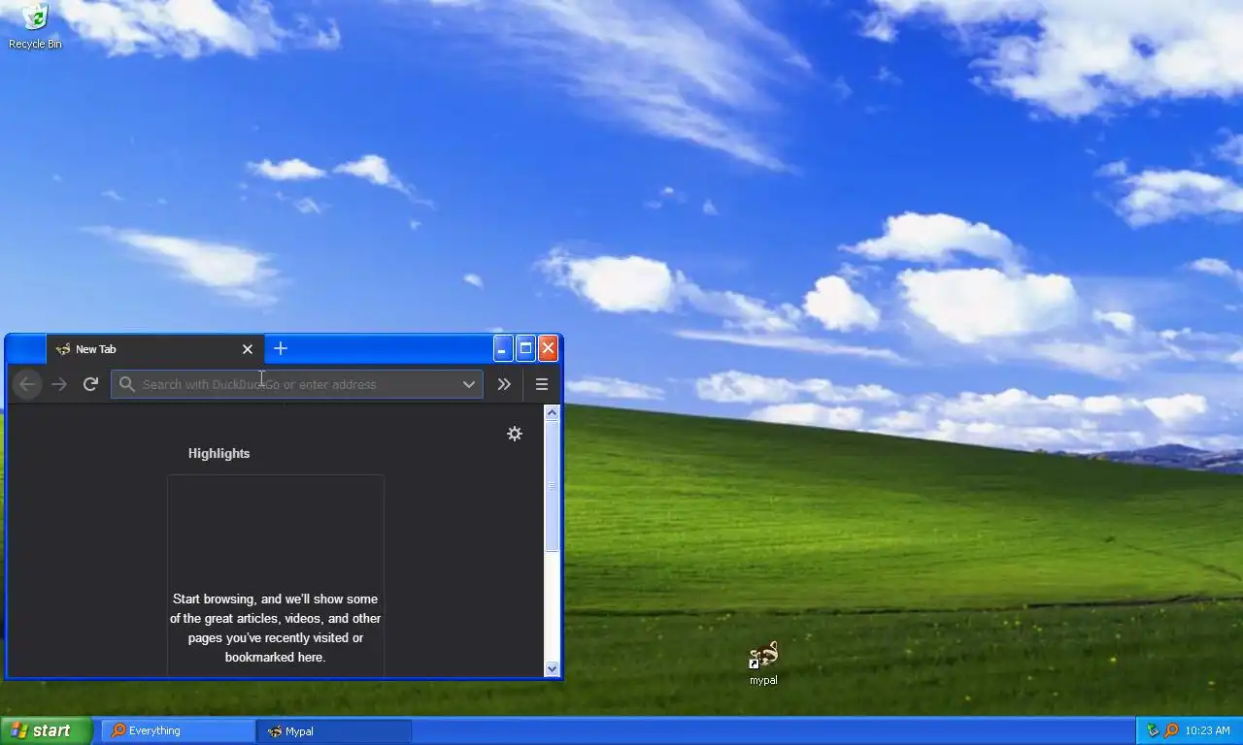
Task: Maximize the Mypal browser window
Action: pyautogui.click(x=525, y=348)
